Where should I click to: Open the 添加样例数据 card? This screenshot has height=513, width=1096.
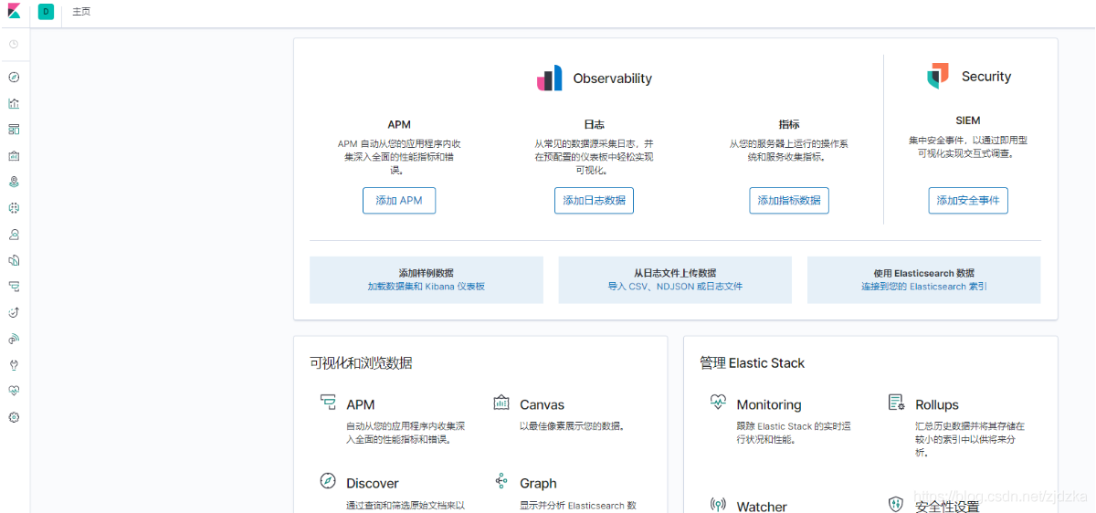427,279
